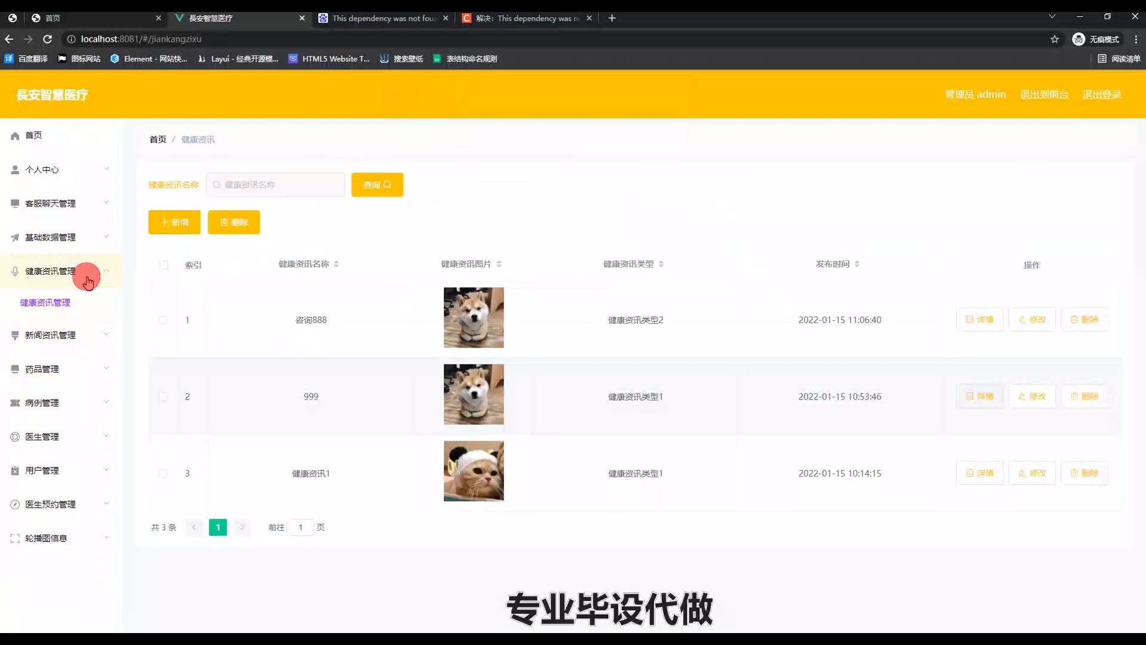Click the 轮播图信息 frame icon

point(15,539)
